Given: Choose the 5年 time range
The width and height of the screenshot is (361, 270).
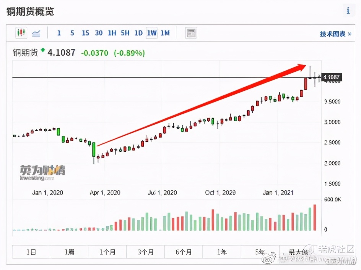Looking at the screenshot, I should pyautogui.click(x=260, y=252).
